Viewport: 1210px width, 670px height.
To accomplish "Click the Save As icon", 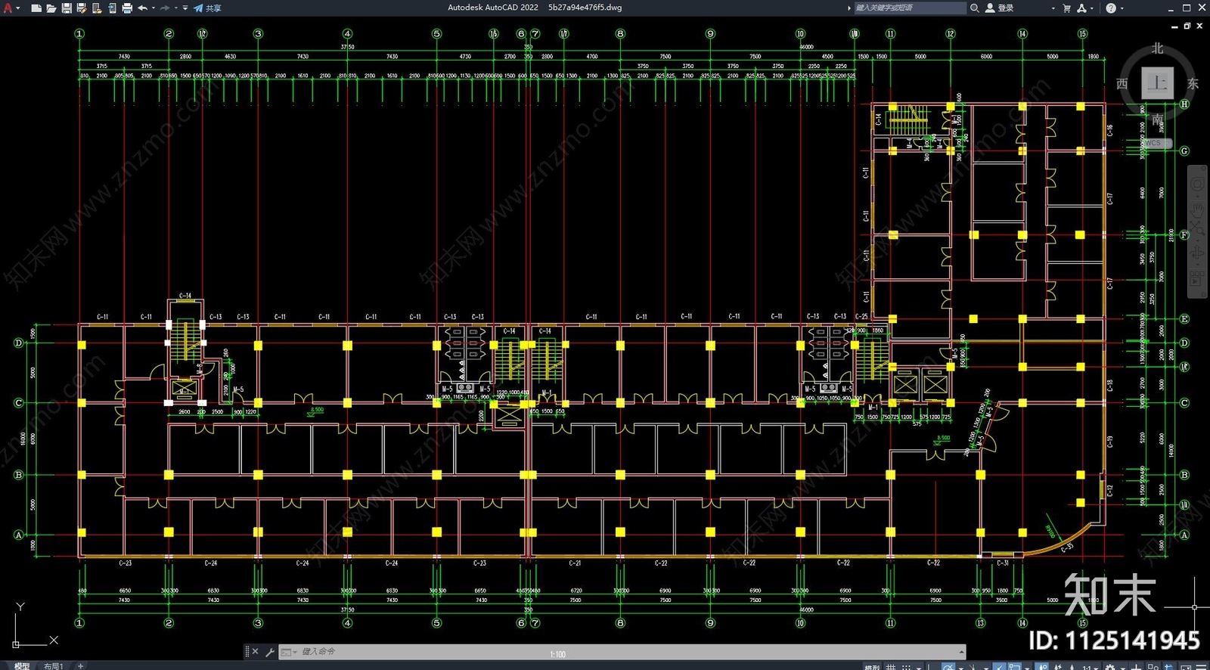I will (82, 8).
